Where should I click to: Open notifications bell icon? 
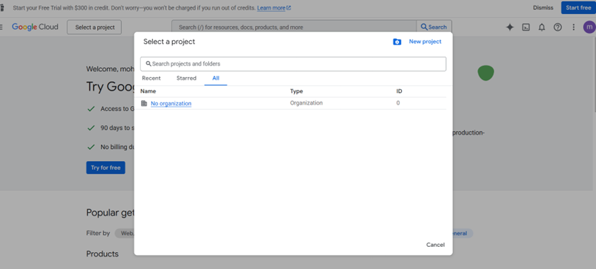[x=542, y=28]
